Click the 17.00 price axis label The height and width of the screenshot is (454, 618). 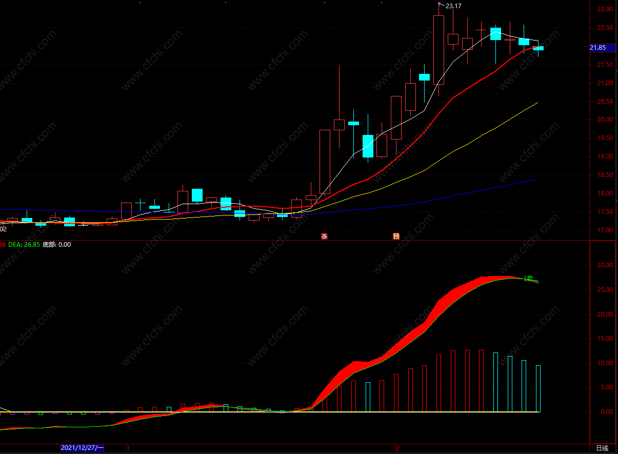(x=605, y=230)
